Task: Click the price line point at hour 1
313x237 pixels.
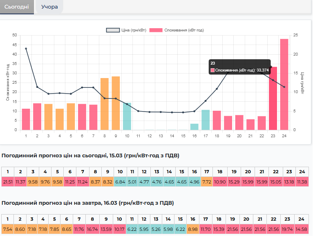Action: [26, 48]
